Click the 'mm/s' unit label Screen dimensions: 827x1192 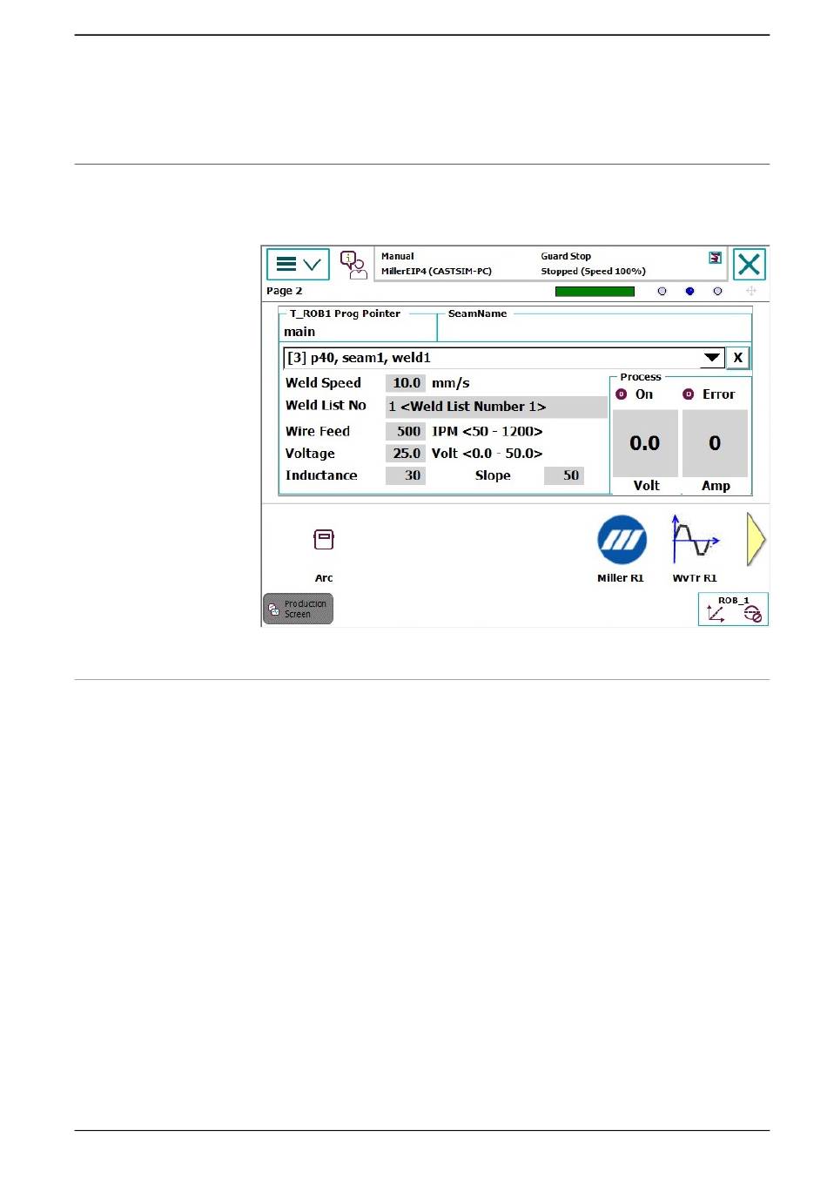451,383
